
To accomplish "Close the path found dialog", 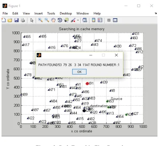I will click(116, 55).
